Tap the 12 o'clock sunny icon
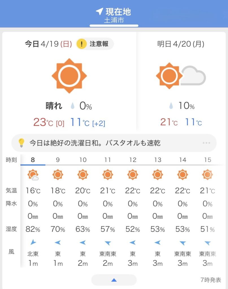 [x=133, y=175]
